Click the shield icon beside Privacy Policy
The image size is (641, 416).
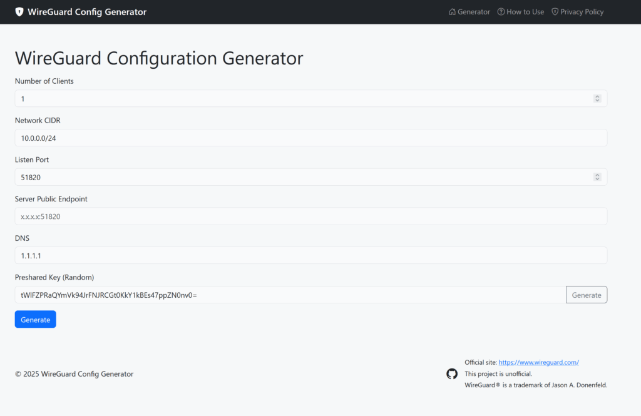[x=555, y=12]
